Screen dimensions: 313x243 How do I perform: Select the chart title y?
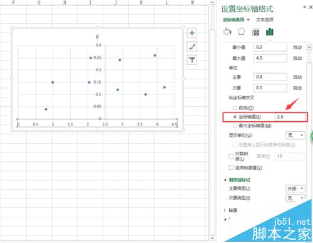coord(97,36)
